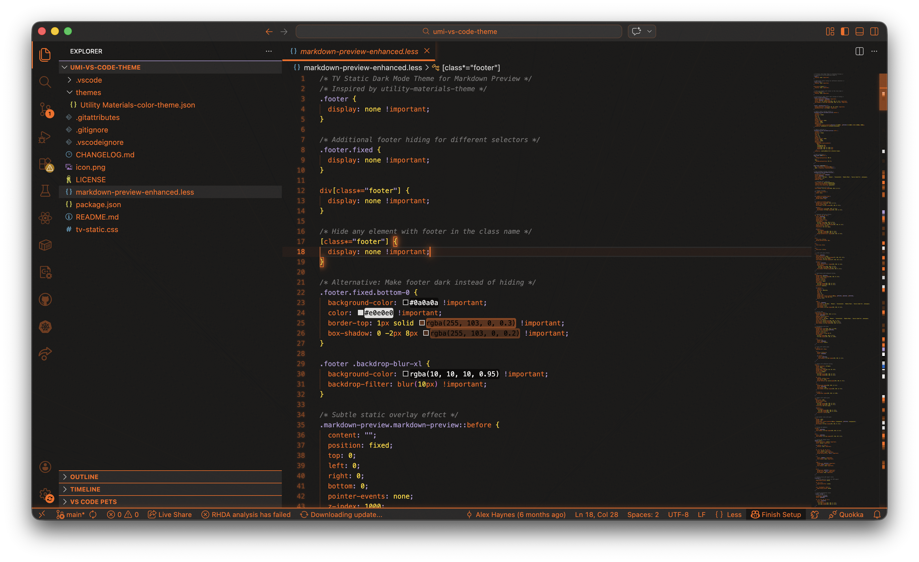Open Extensions view with warning badge
This screenshot has height=562, width=919.
[x=46, y=164]
